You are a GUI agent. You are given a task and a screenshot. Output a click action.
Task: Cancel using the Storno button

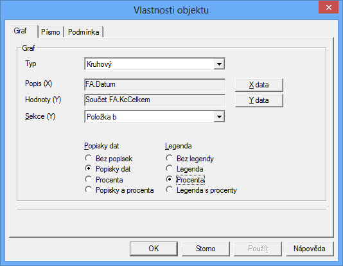tap(206, 249)
